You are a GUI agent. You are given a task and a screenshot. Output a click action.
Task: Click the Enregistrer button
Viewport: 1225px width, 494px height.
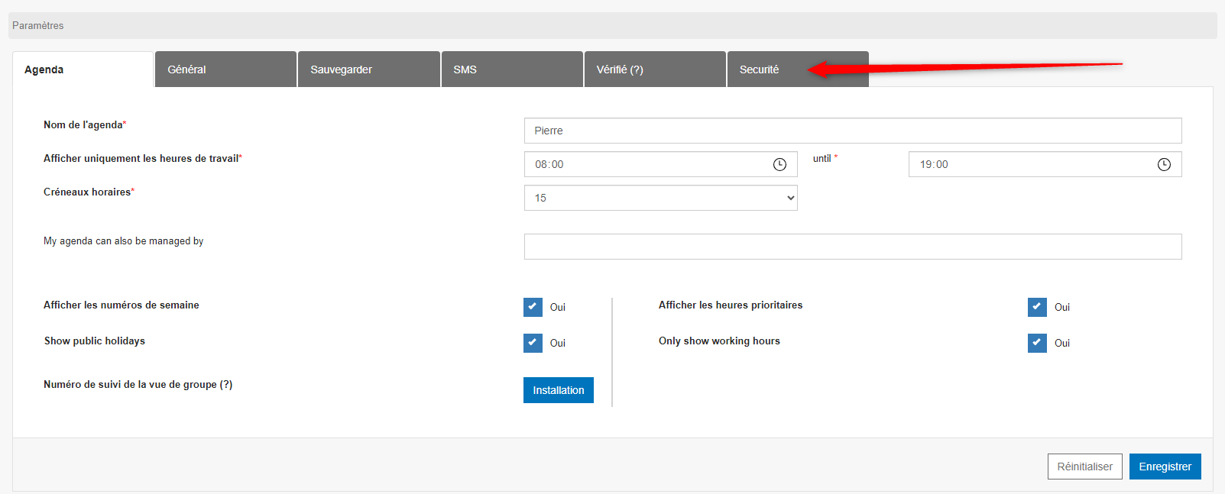click(x=1165, y=467)
